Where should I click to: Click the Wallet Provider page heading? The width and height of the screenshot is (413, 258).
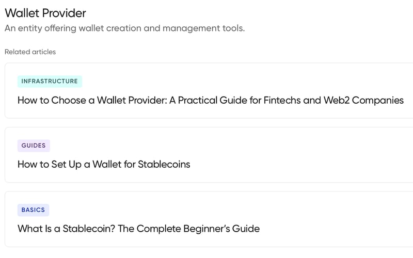45,13
